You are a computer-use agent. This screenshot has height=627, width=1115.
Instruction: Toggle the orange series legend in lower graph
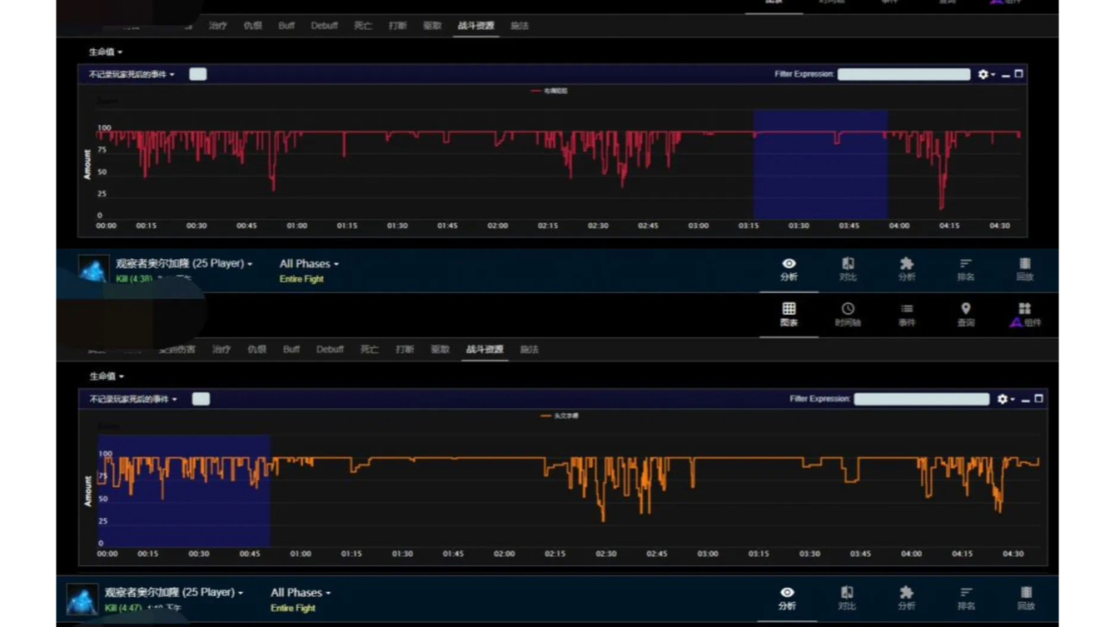pyautogui.click(x=560, y=416)
